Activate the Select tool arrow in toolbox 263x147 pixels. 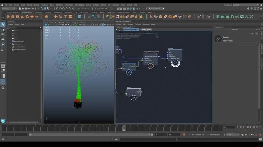pos(3,24)
